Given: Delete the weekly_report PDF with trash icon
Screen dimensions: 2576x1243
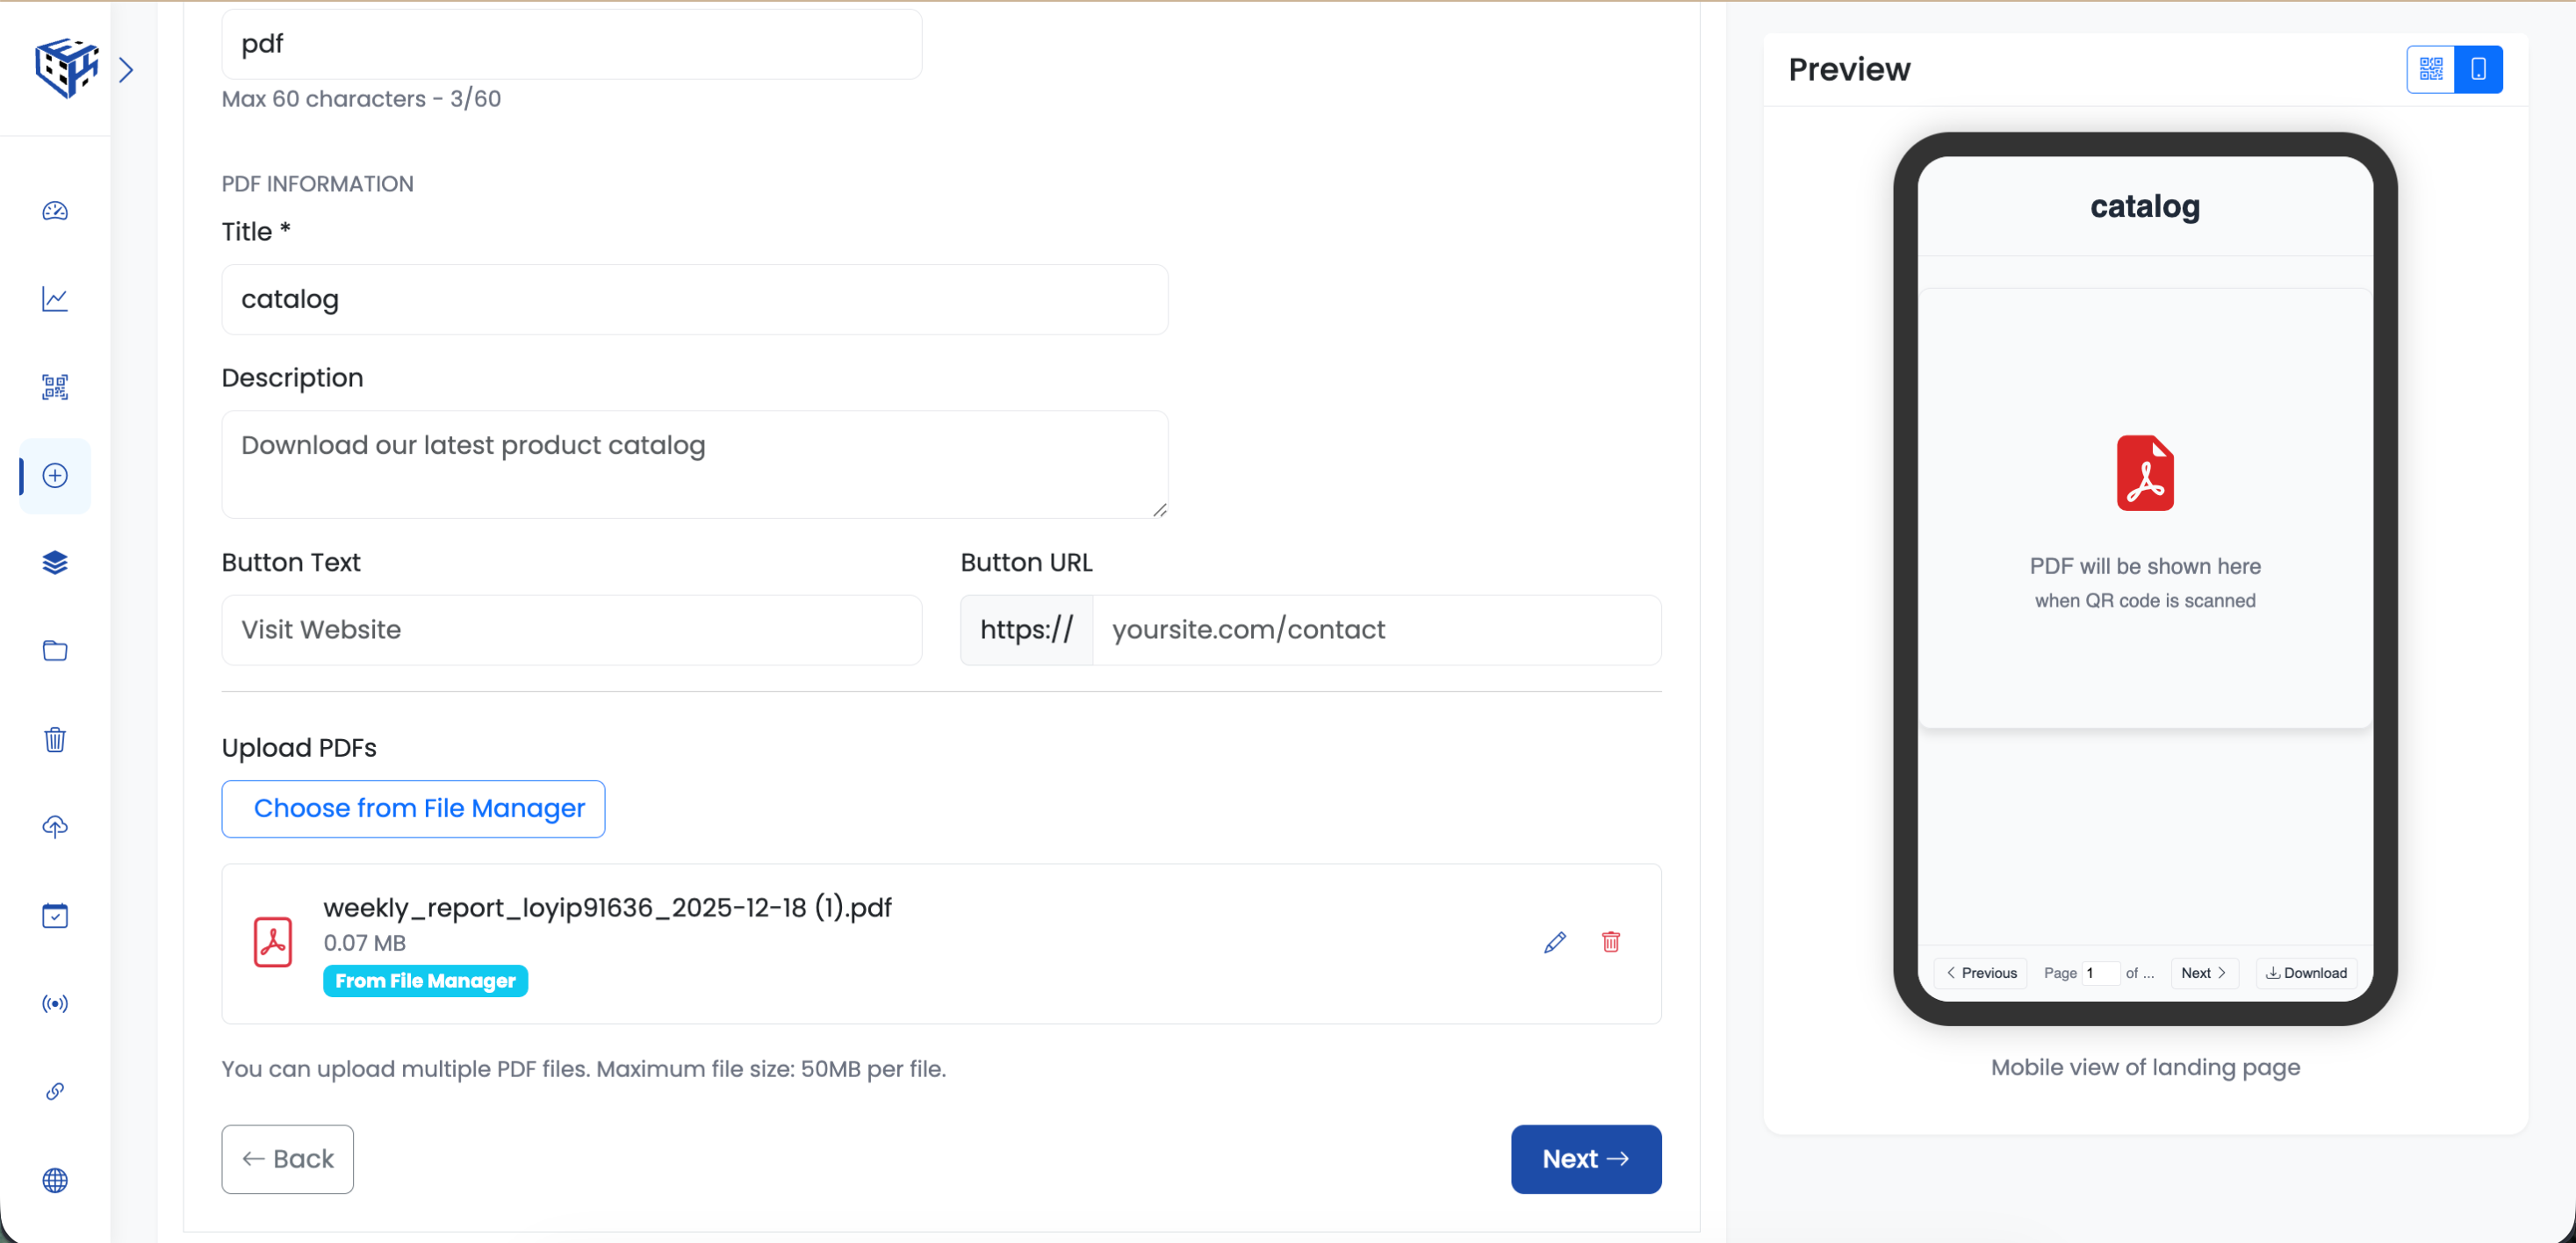Looking at the screenshot, I should pos(1610,941).
